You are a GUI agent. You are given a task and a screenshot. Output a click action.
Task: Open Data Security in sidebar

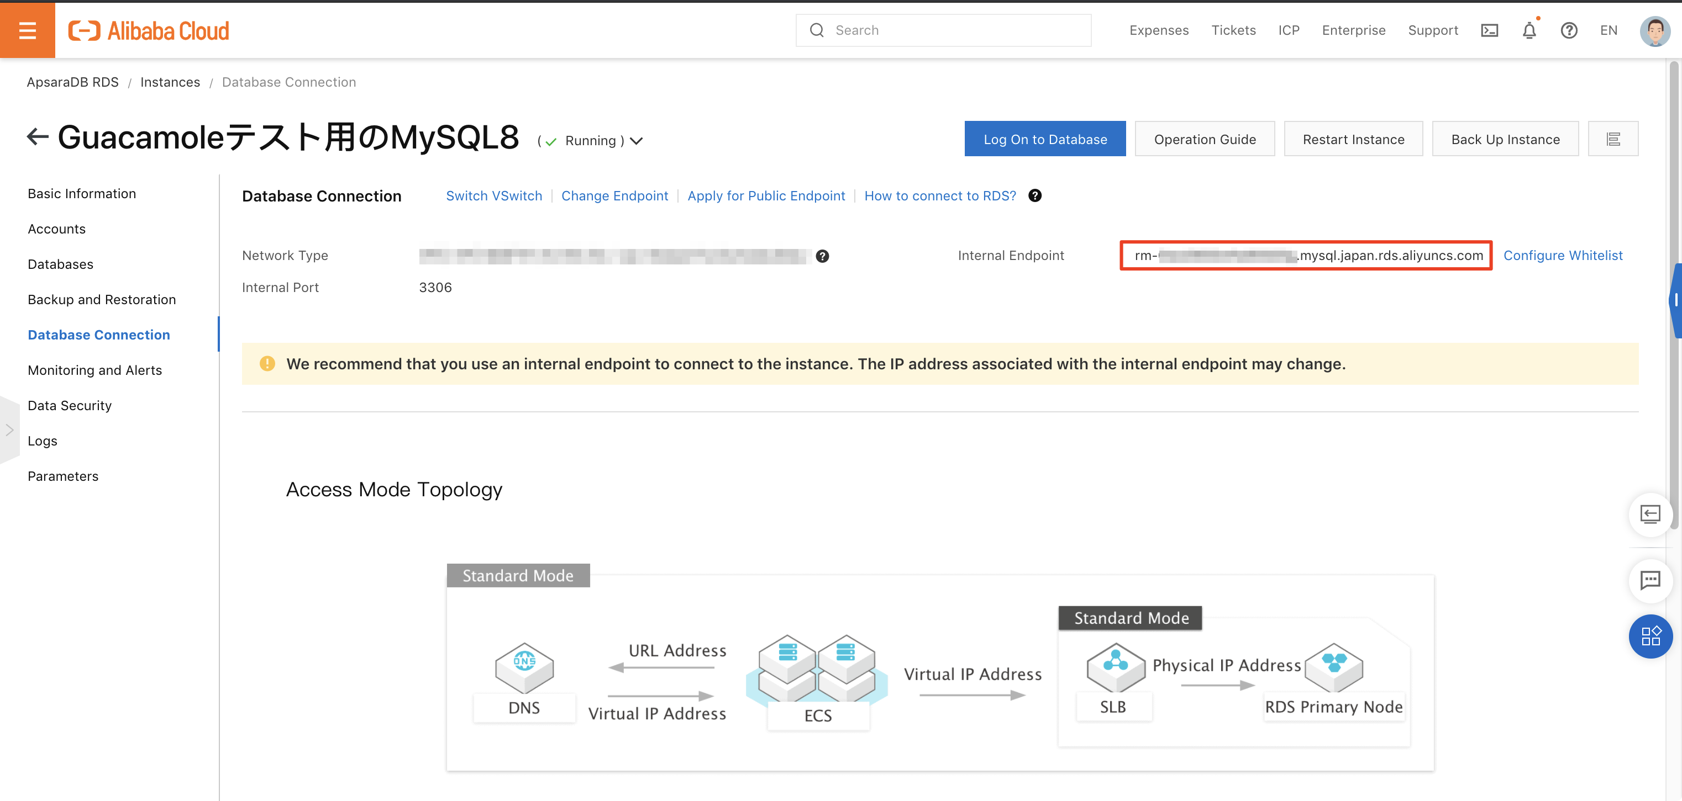70,405
